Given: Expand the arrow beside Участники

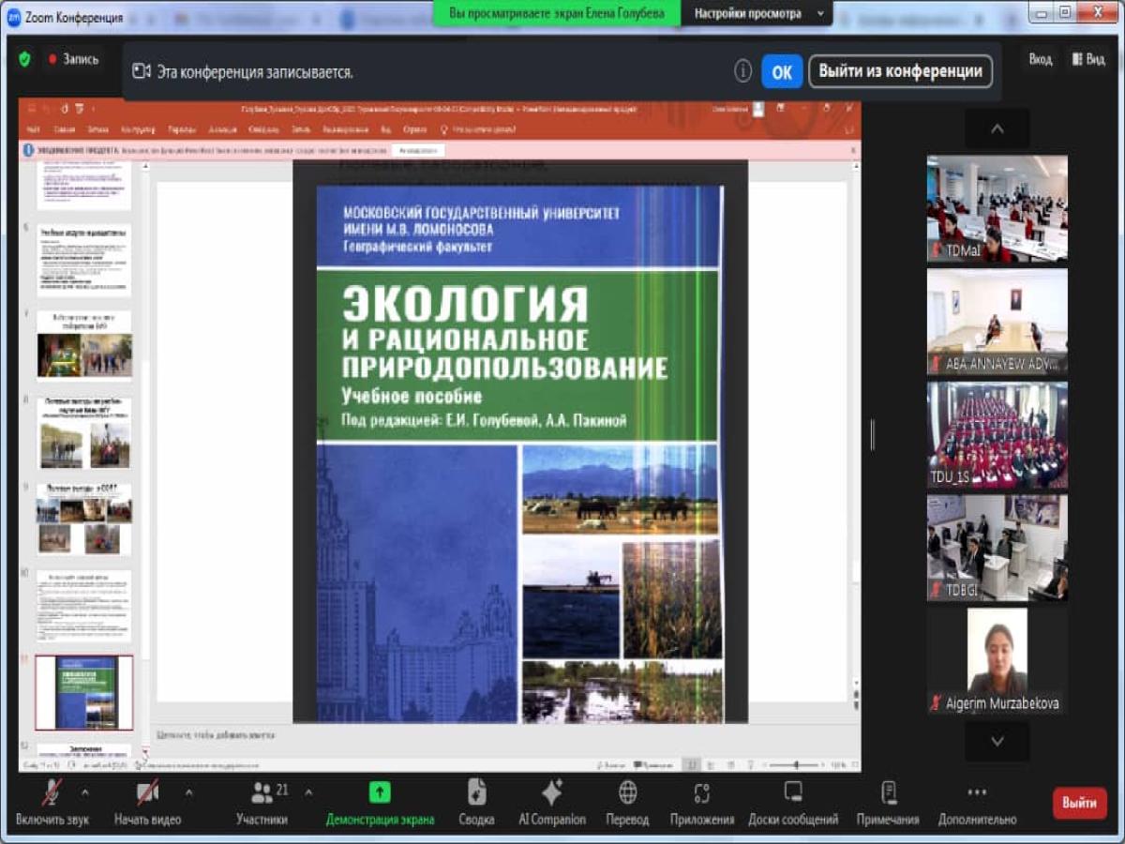Looking at the screenshot, I should [308, 792].
